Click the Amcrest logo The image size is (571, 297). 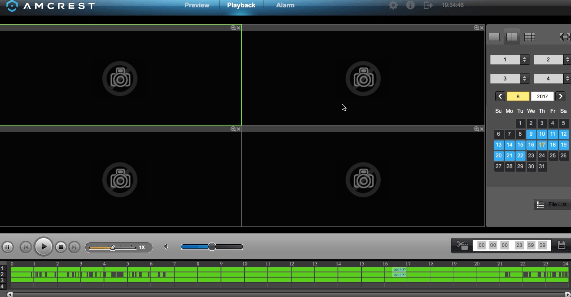51,6
